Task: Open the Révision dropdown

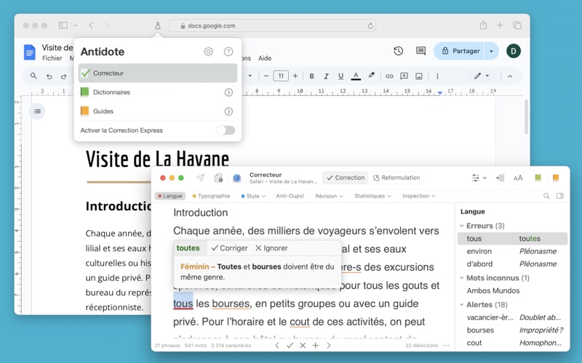Action: tap(330, 196)
